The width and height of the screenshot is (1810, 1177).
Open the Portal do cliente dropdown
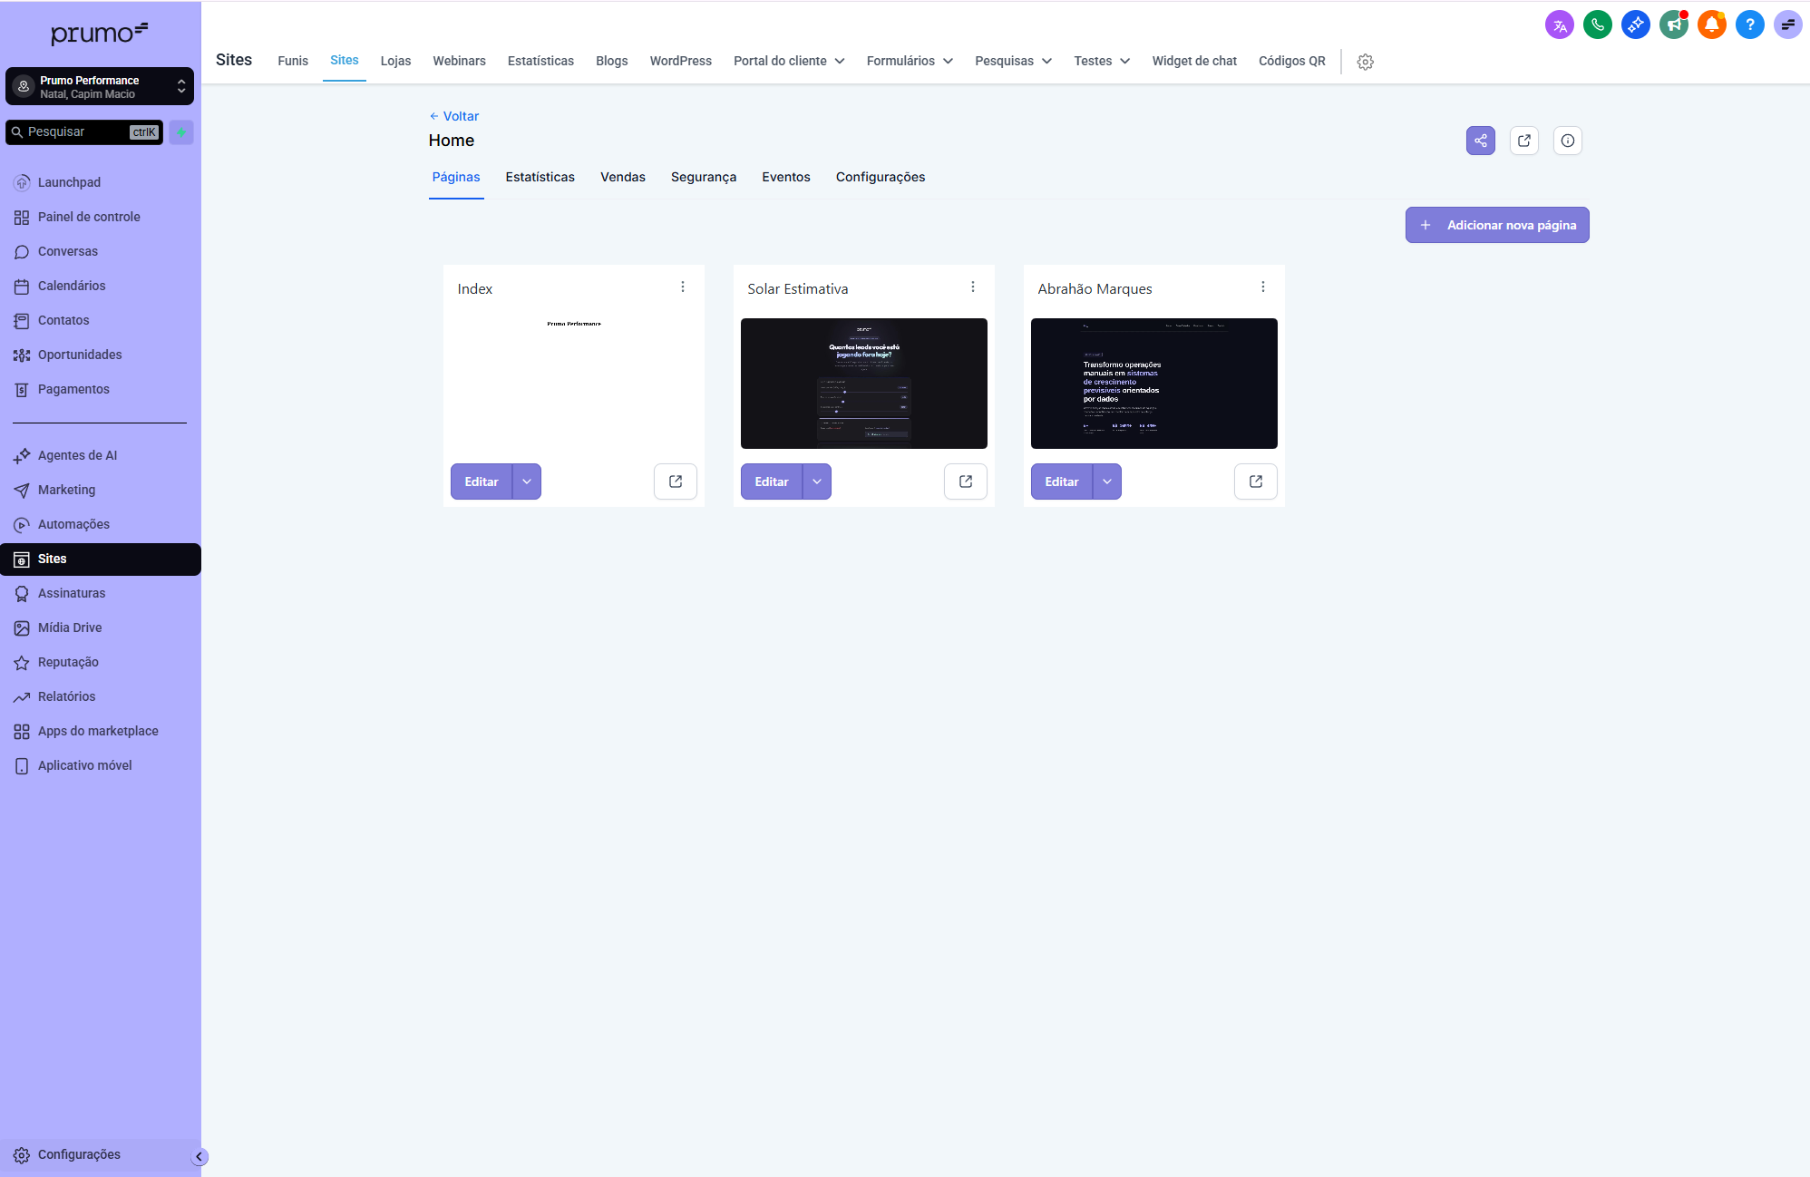click(x=788, y=61)
